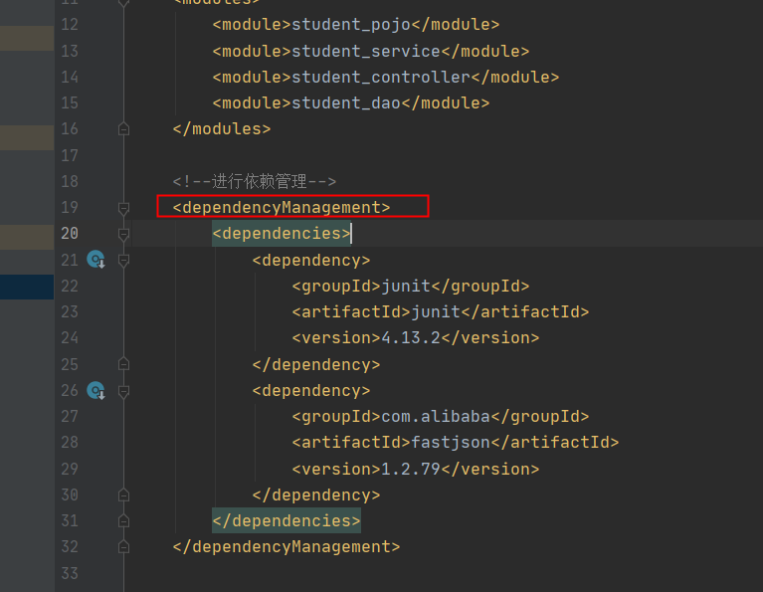Click the closing </dependencyManagement> tag
This screenshot has width=763, height=592.
(x=286, y=546)
